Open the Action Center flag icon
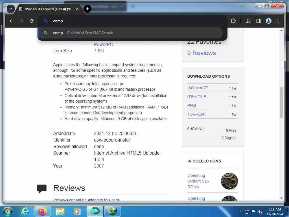Viewport: 289px width, 217px height. (254, 211)
